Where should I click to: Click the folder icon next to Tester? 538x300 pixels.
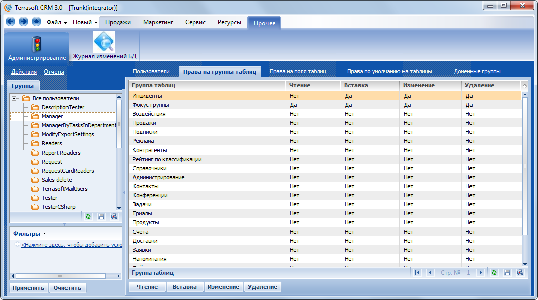(x=35, y=198)
